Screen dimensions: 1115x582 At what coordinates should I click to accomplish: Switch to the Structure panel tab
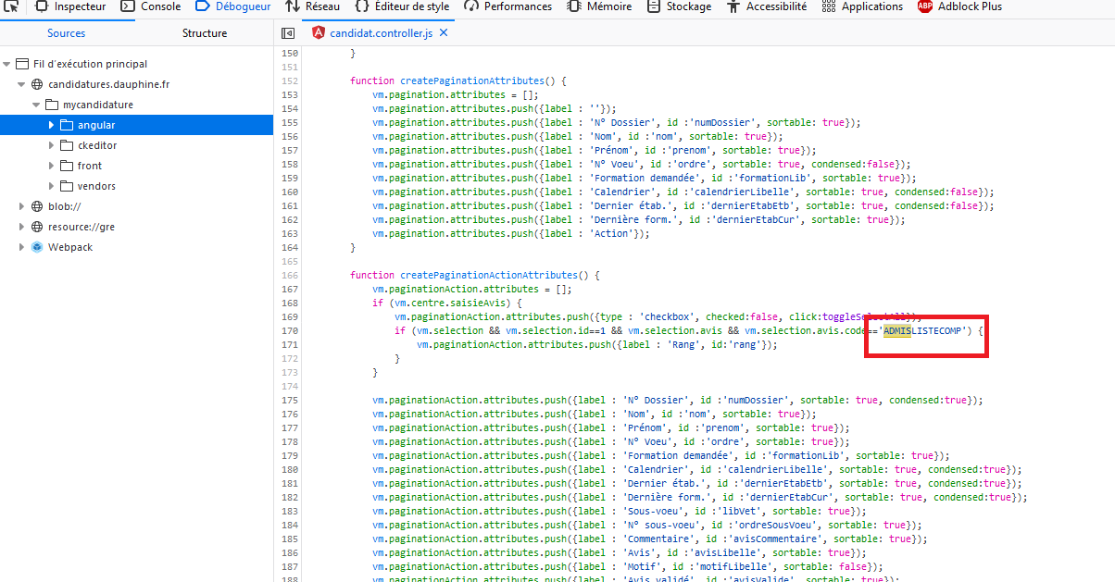204,33
